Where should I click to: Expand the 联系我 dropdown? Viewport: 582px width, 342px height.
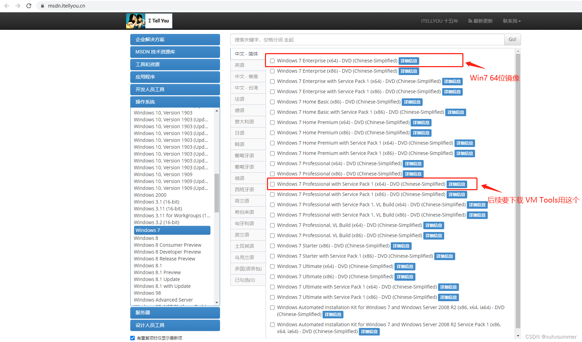[512, 21]
